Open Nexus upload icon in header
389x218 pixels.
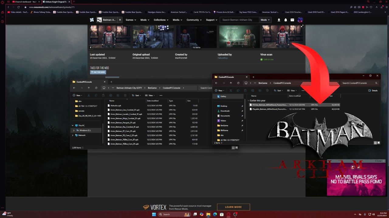(x=279, y=20)
